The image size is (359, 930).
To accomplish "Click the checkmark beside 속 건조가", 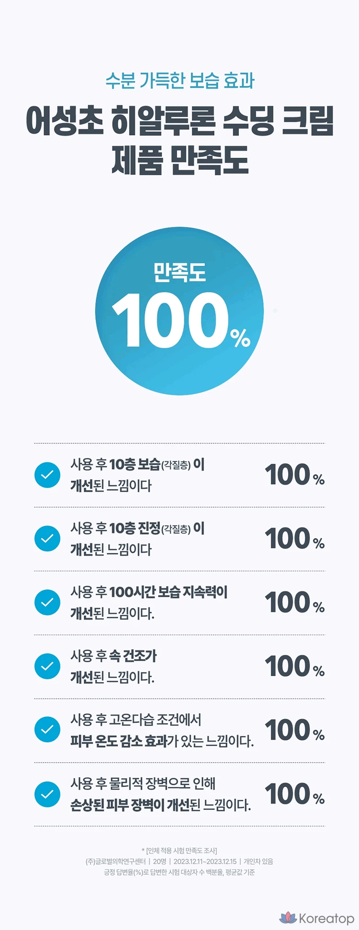I will 47,666.
